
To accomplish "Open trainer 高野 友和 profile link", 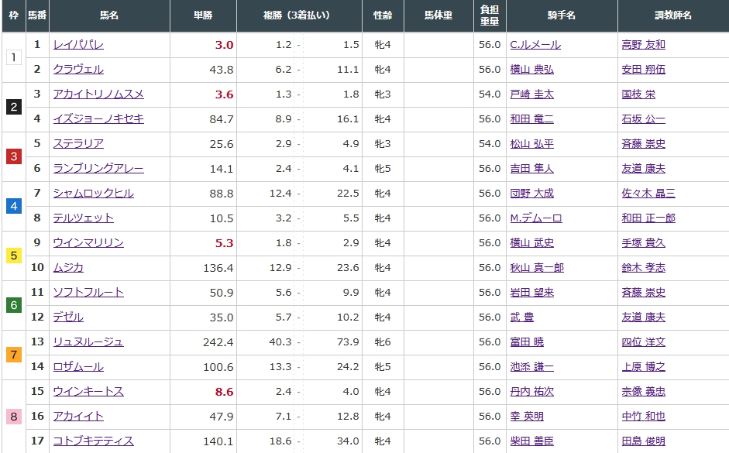I will tap(643, 45).
